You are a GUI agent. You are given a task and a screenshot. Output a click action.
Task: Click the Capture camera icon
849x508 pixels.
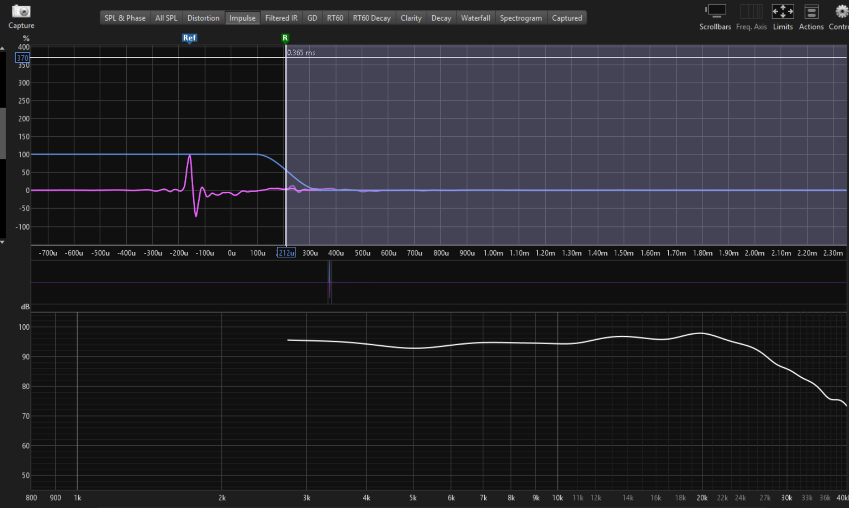21,11
